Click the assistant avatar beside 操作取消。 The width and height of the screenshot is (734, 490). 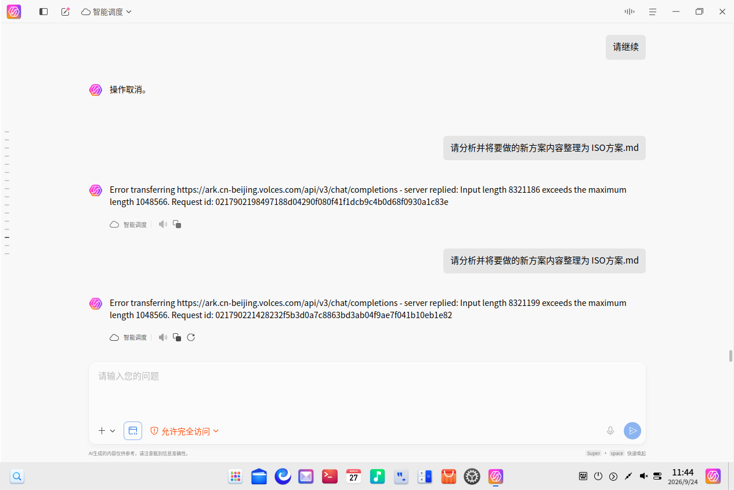(96, 90)
